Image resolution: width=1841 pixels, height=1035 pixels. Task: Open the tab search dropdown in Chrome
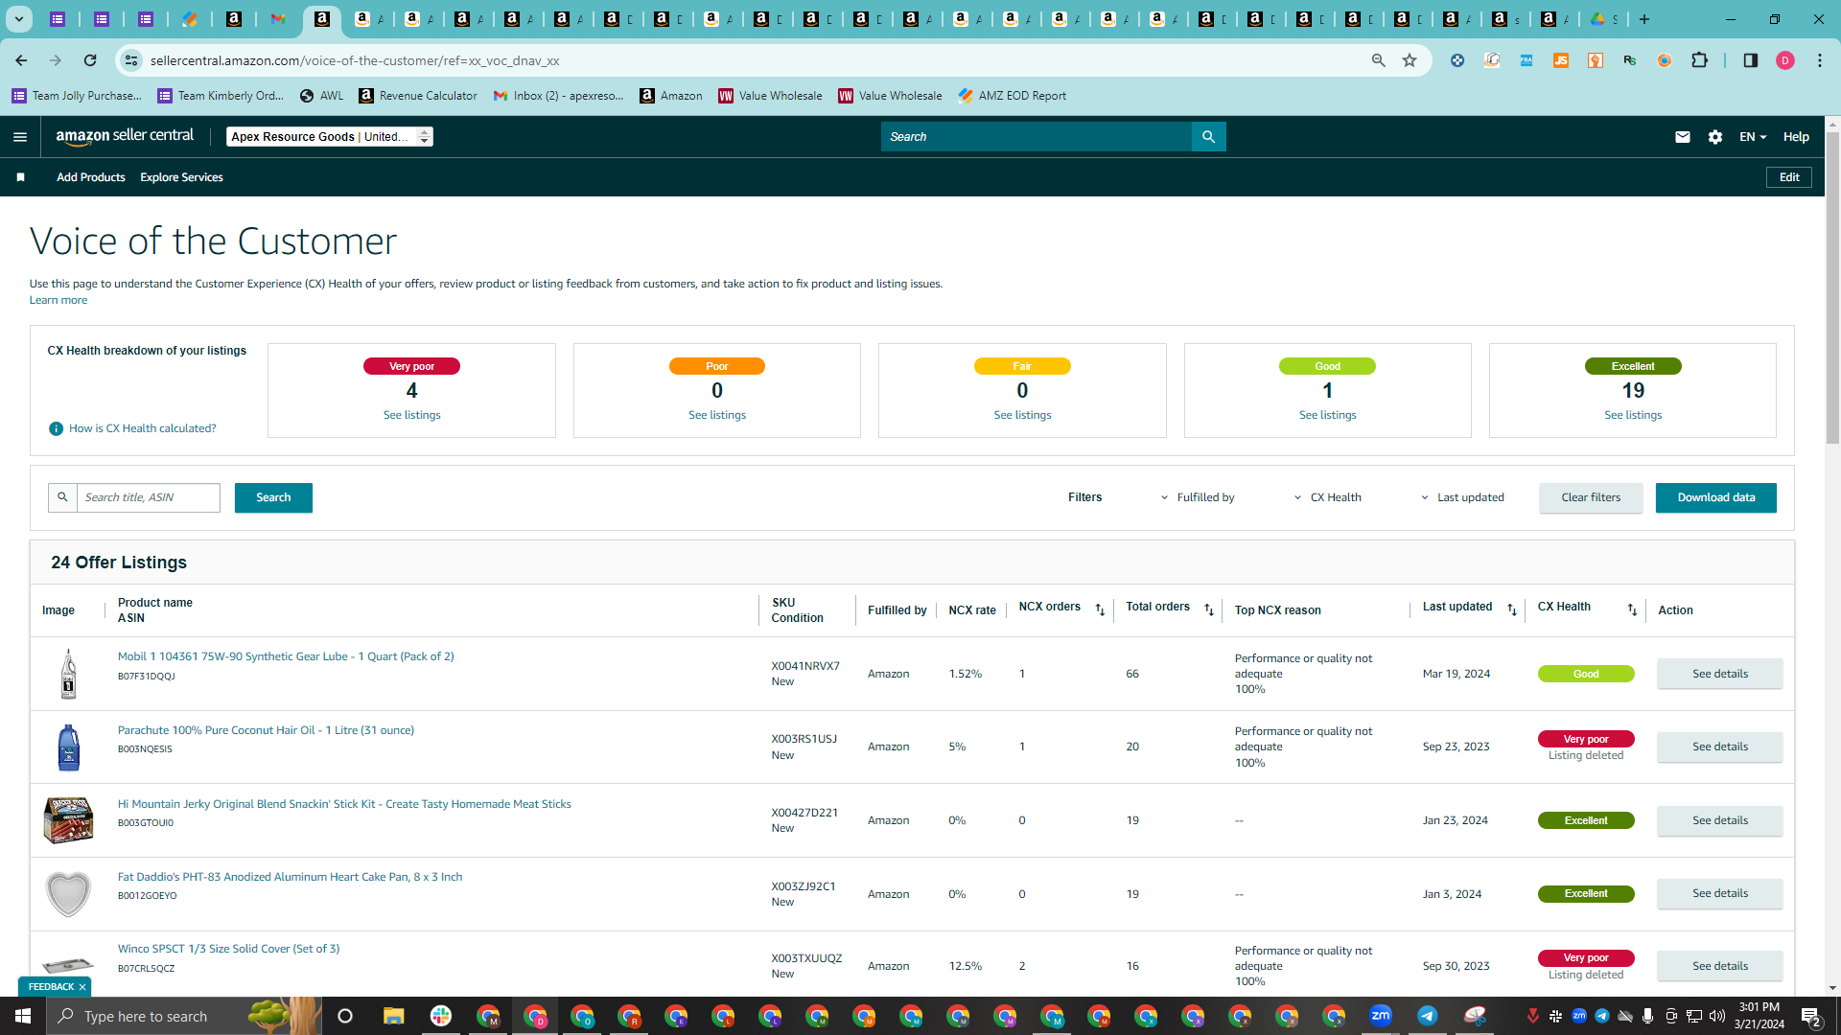click(x=18, y=19)
